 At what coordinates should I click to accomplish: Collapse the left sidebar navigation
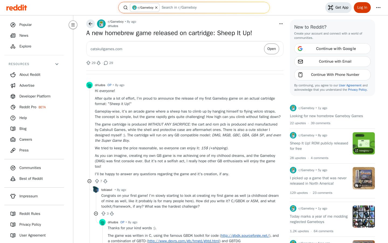point(73,25)
